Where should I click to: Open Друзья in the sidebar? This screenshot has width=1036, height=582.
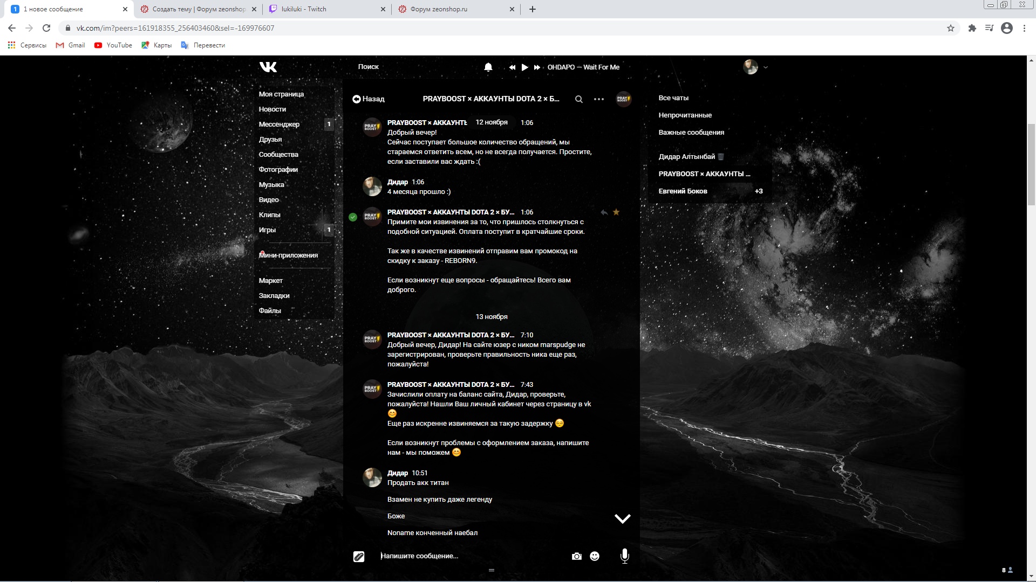270,140
